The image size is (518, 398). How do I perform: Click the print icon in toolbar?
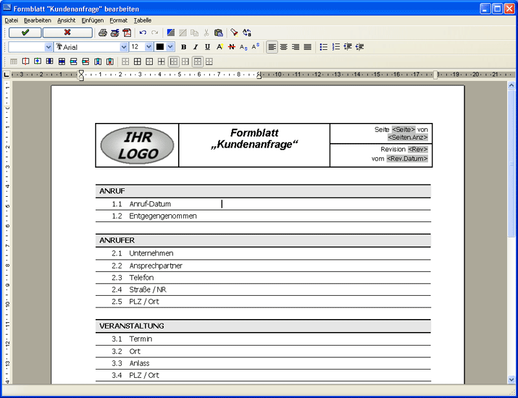click(103, 32)
